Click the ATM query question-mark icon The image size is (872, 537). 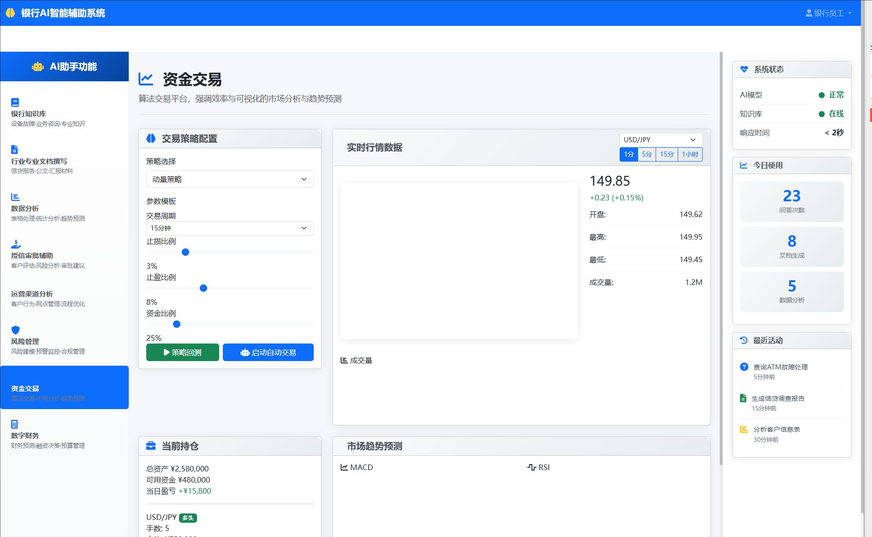[x=744, y=367]
